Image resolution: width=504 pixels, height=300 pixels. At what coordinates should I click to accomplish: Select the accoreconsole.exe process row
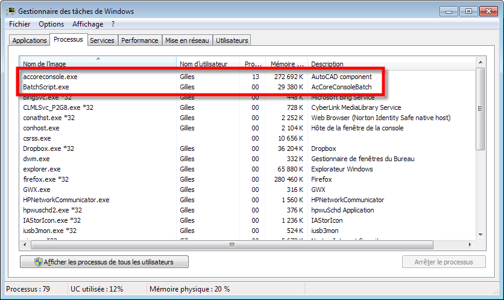pos(248,77)
